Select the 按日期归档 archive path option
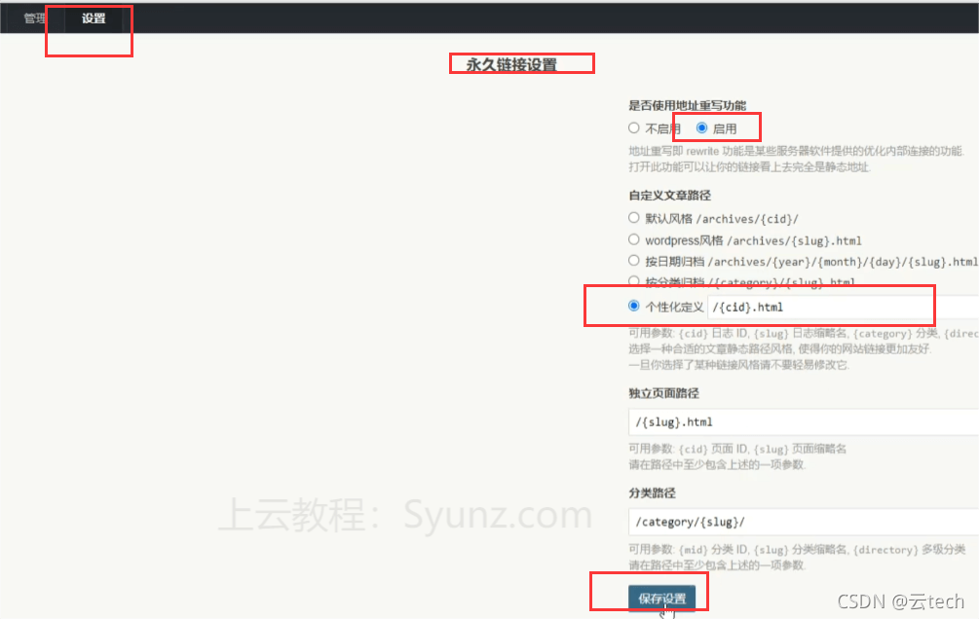This screenshot has width=979, height=619. tap(633, 261)
